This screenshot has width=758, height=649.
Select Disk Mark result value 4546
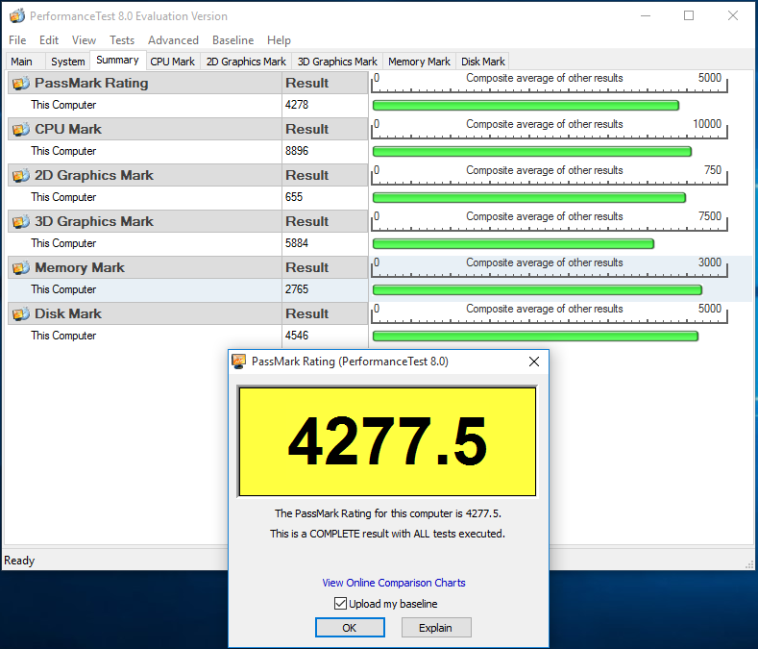pyautogui.click(x=297, y=336)
